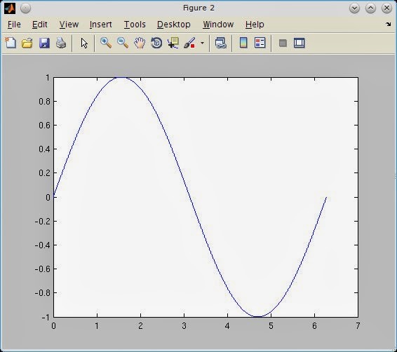Choose the Data Cursor tool
Viewport: 397px width, 352px height.
tap(173, 43)
